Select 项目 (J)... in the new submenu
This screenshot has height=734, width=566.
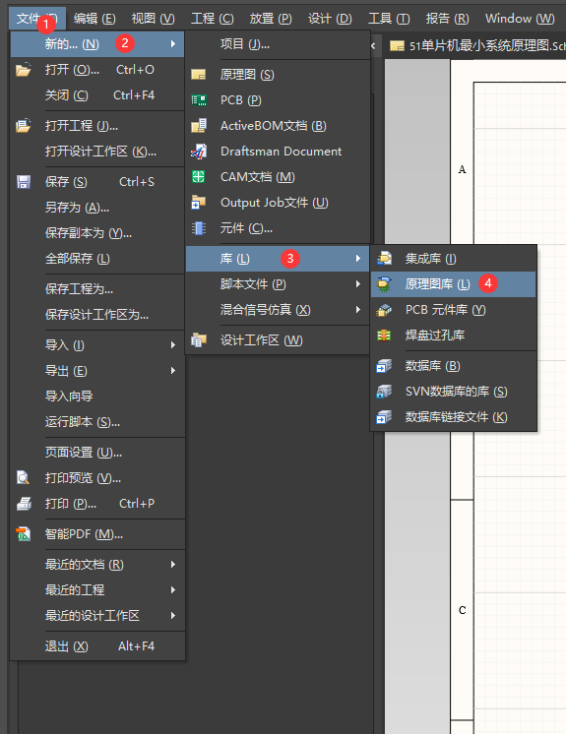279,44
